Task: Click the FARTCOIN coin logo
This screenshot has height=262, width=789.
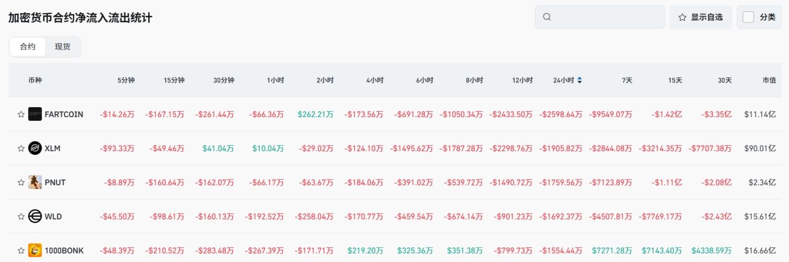Action: click(35, 114)
